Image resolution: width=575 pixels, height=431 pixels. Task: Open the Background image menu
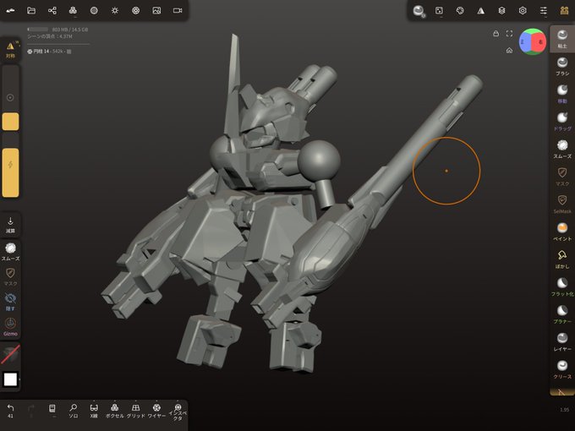click(156, 11)
